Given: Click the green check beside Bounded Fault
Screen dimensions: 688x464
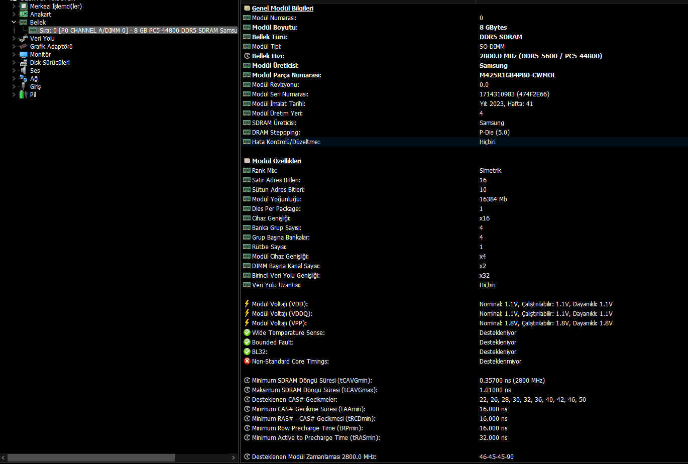Looking at the screenshot, I should point(247,342).
